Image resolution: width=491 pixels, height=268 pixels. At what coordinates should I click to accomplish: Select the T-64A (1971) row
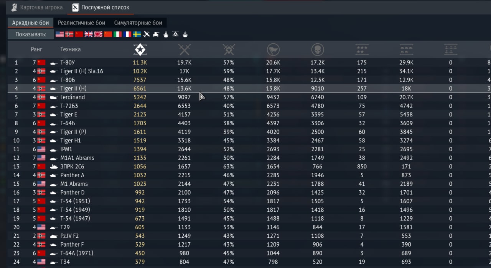coord(249,253)
